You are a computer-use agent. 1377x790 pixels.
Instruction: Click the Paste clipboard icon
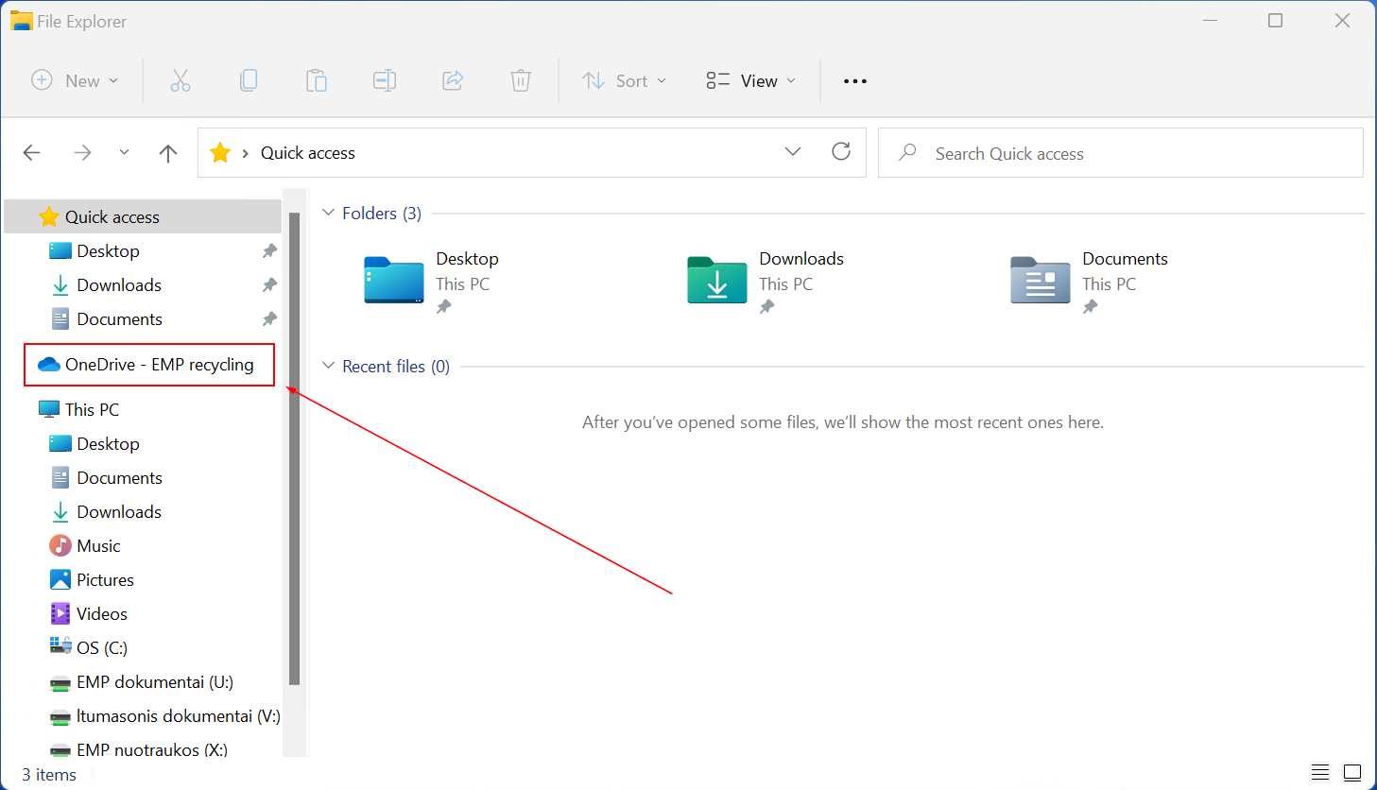(317, 81)
